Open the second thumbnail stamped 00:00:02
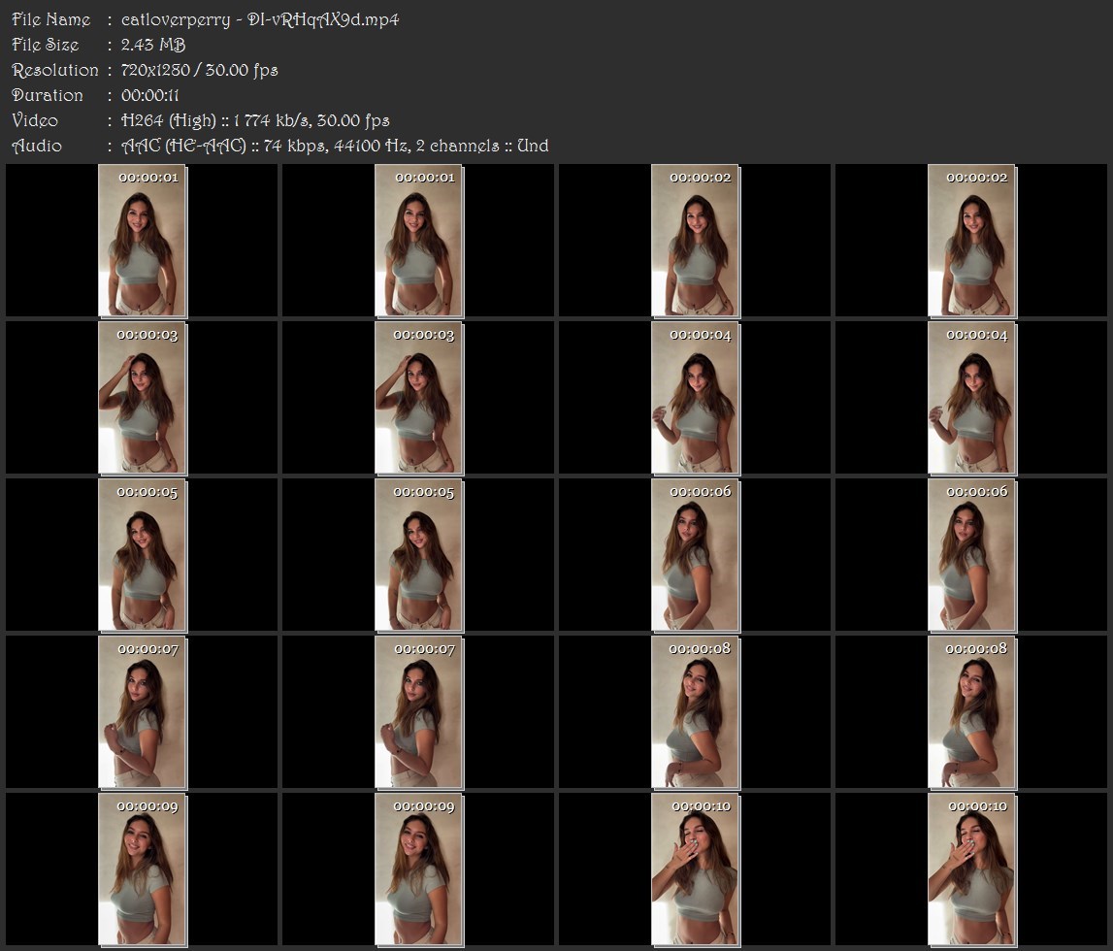 [x=971, y=241]
